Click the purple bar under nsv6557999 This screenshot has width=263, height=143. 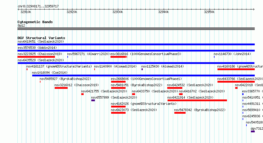pos(93,100)
